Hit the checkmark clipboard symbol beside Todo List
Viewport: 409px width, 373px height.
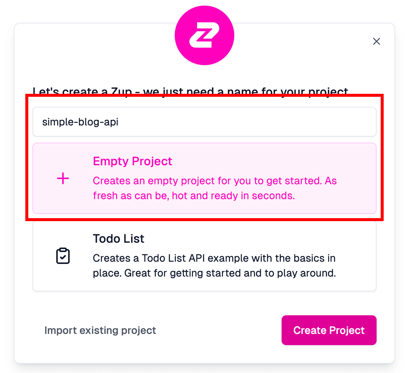coord(63,256)
